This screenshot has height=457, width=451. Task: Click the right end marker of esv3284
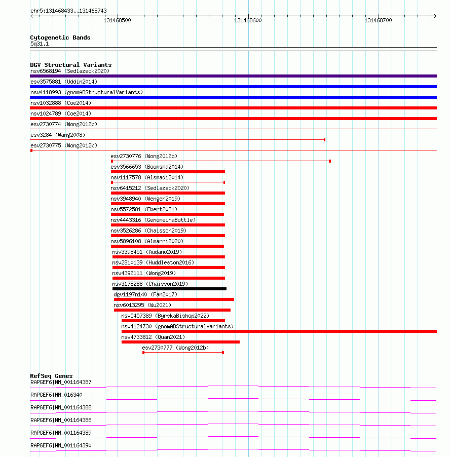324,140
